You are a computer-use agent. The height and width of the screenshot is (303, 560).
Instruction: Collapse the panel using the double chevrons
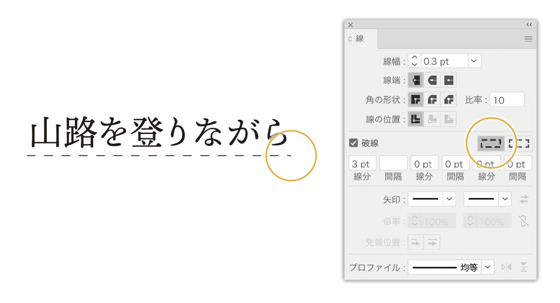click(529, 25)
